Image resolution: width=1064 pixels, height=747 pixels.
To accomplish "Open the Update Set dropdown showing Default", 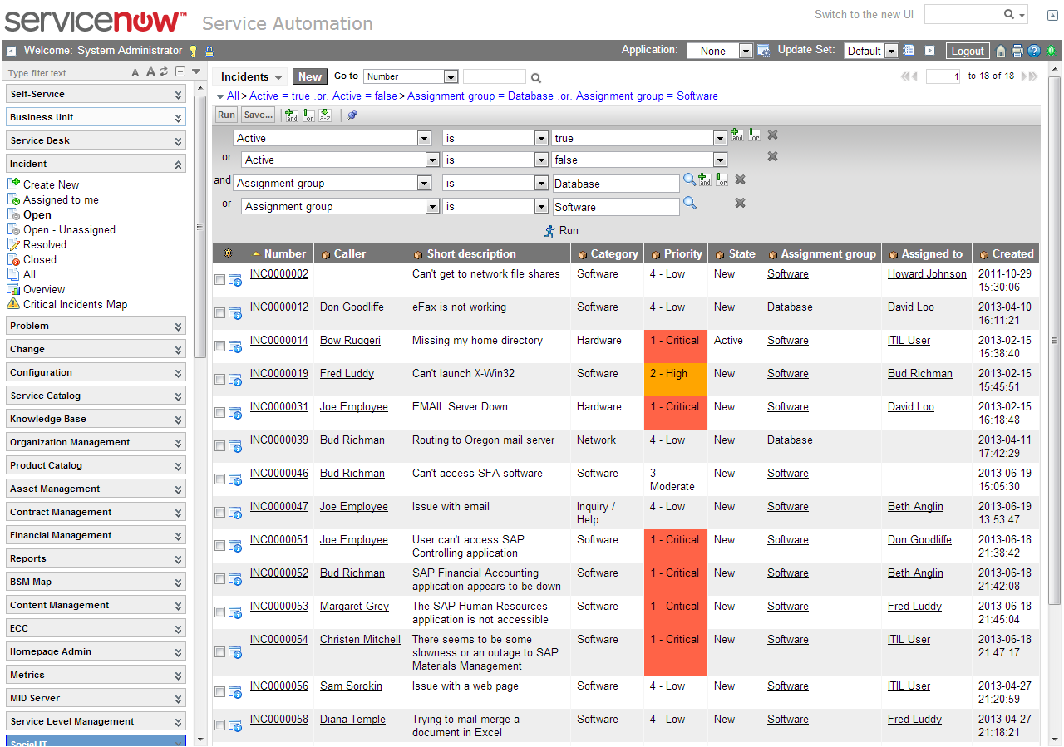I will click(x=871, y=51).
